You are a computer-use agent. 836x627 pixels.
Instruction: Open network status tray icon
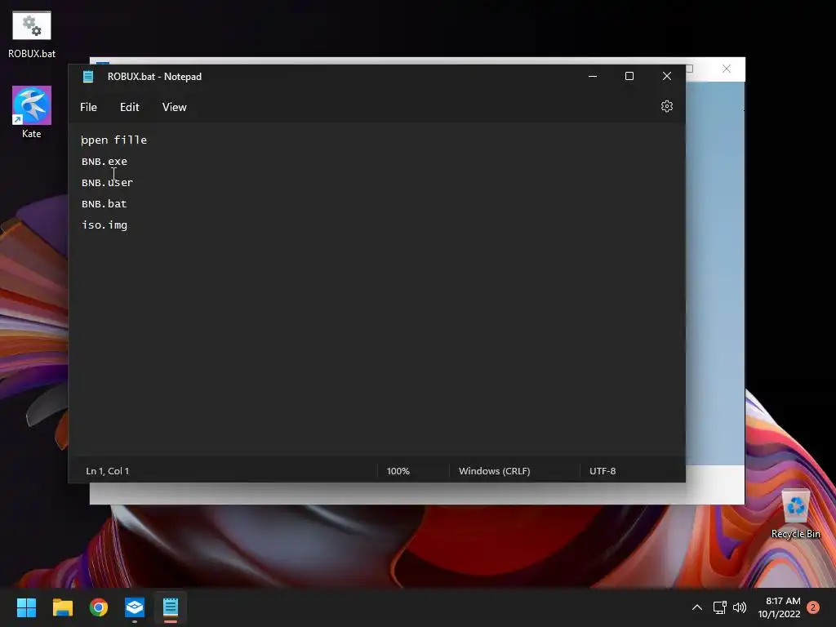pyautogui.click(x=720, y=607)
